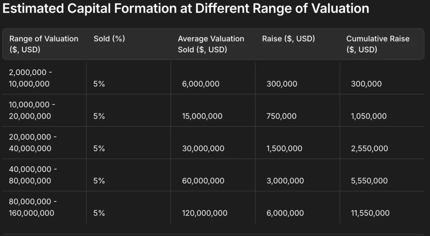Viewport: 430px width, 236px height.
Task: Click the 'Estimated Capital Formation' title heading
Action: click(186, 9)
